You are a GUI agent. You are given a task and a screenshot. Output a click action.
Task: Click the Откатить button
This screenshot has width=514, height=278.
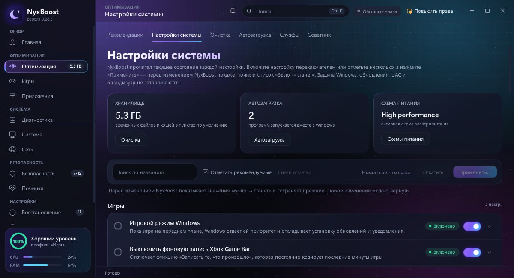(x=433, y=172)
